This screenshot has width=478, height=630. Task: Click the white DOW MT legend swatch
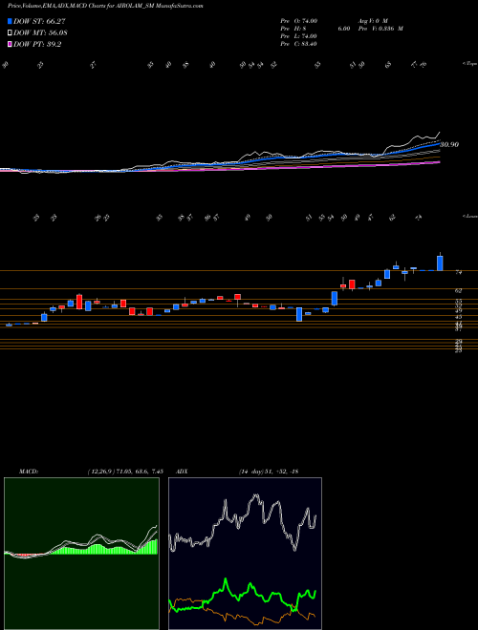click(x=11, y=32)
